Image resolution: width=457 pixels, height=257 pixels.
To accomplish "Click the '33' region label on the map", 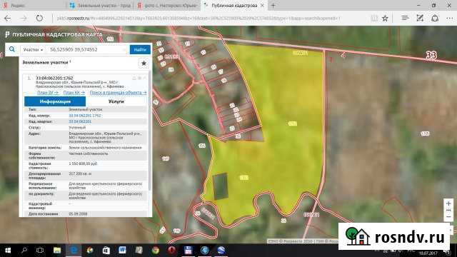I will pyautogui.click(x=431, y=55).
